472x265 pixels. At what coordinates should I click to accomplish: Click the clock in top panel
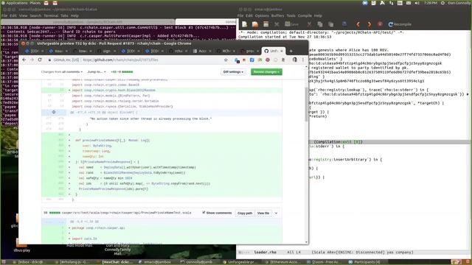[x=431, y=3]
